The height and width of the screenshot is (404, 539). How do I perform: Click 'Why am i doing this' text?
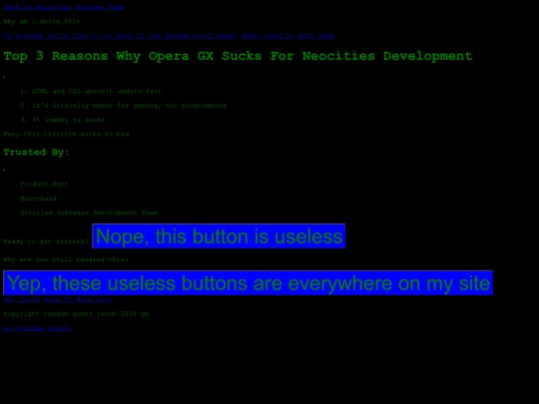[x=42, y=21]
